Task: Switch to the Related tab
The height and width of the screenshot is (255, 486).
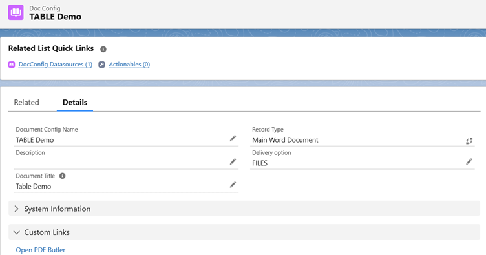Action: click(x=26, y=103)
